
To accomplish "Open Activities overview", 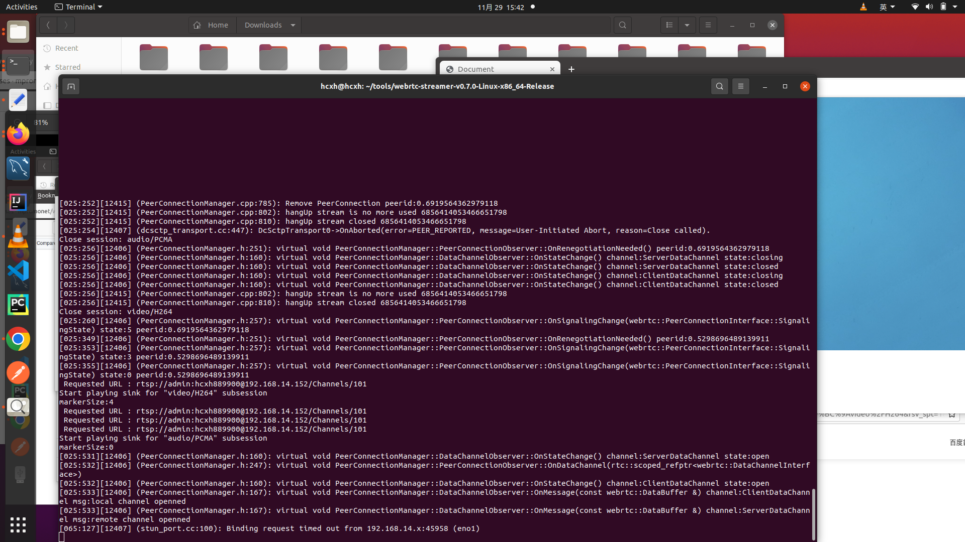I will tap(22, 7).
